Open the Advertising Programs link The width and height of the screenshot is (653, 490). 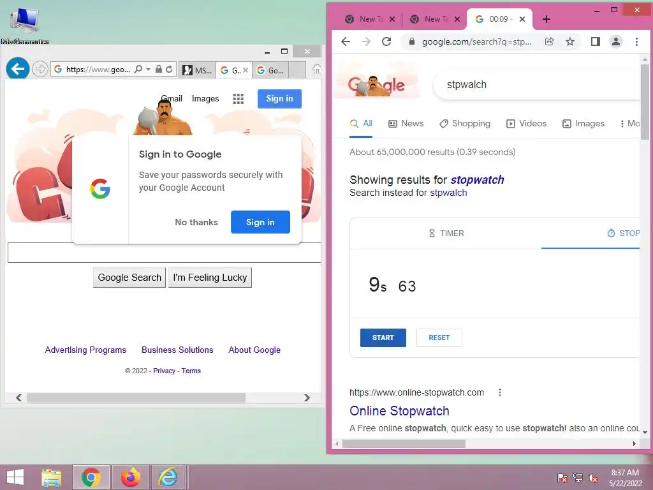click(x=85, y=350)
